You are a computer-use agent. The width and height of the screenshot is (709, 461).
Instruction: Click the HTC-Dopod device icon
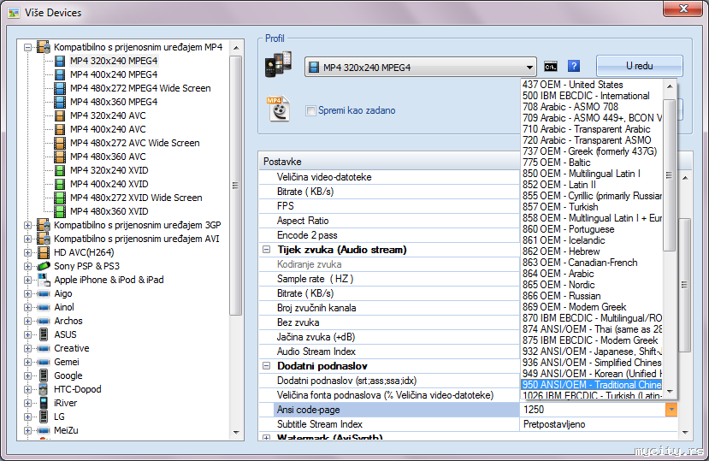click(44, 389)
